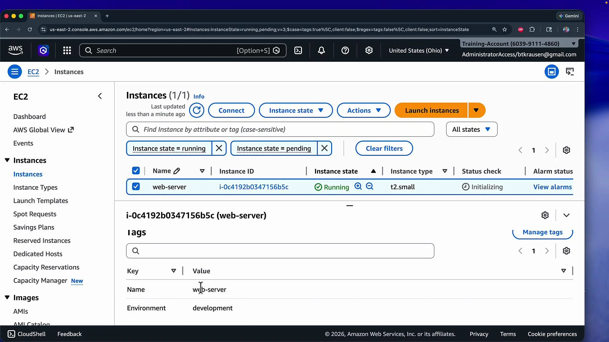Open the blue split-panel view icon
Viewport: 609px width, 342px height.
click(x=552, y=72)
